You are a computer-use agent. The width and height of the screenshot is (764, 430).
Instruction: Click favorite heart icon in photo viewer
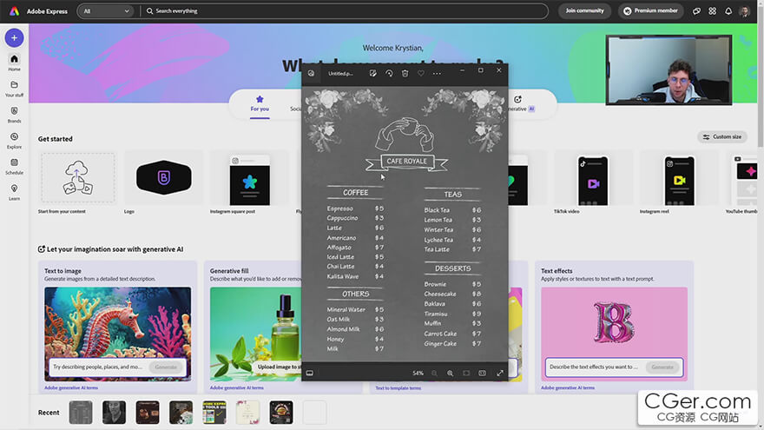point(421,73)
